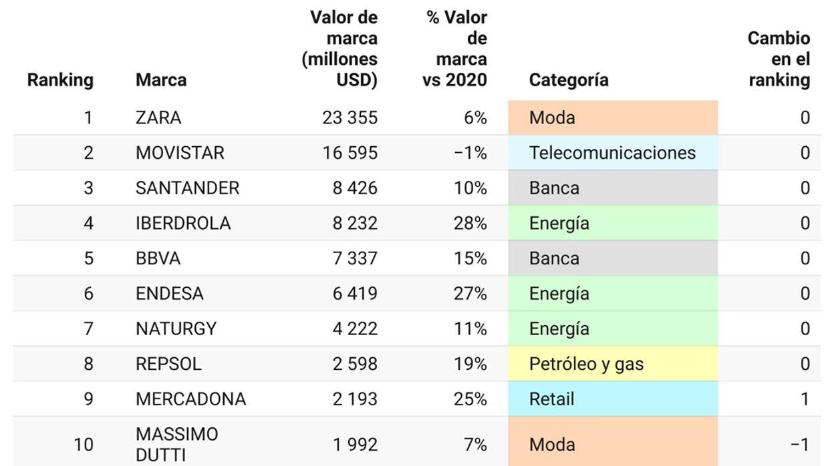Image resolution: width=834 pixels, height=466 pixels.
Task: Click the green Energía cell for ENDESA
Action: point(612,294)
